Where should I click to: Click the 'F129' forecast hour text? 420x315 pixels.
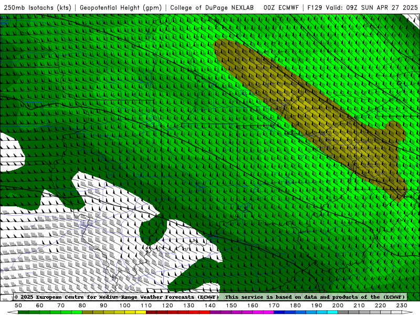[314, 7]
